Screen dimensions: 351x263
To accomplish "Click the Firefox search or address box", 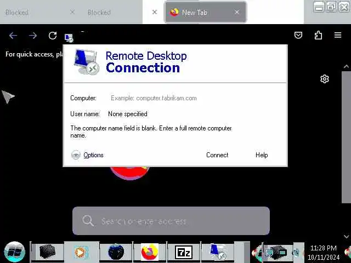I will pos(171,221).
